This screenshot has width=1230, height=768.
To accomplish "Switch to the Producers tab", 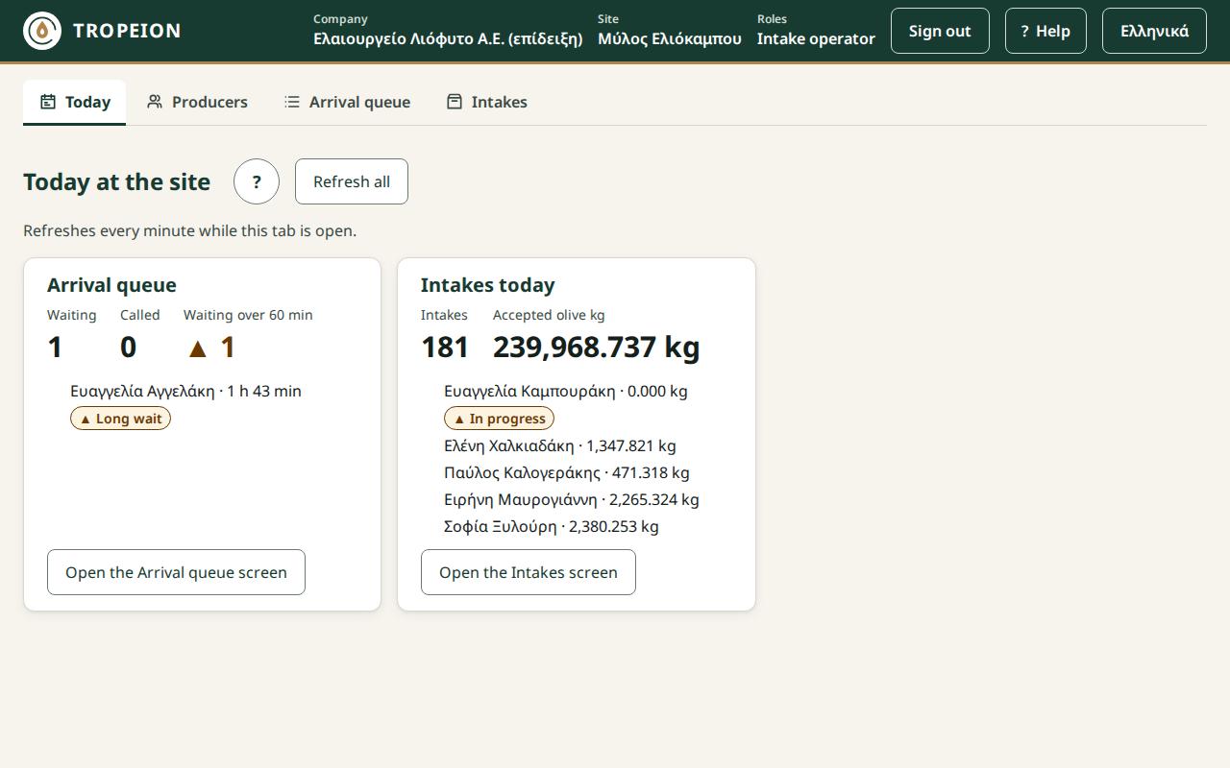I will 197,102.
